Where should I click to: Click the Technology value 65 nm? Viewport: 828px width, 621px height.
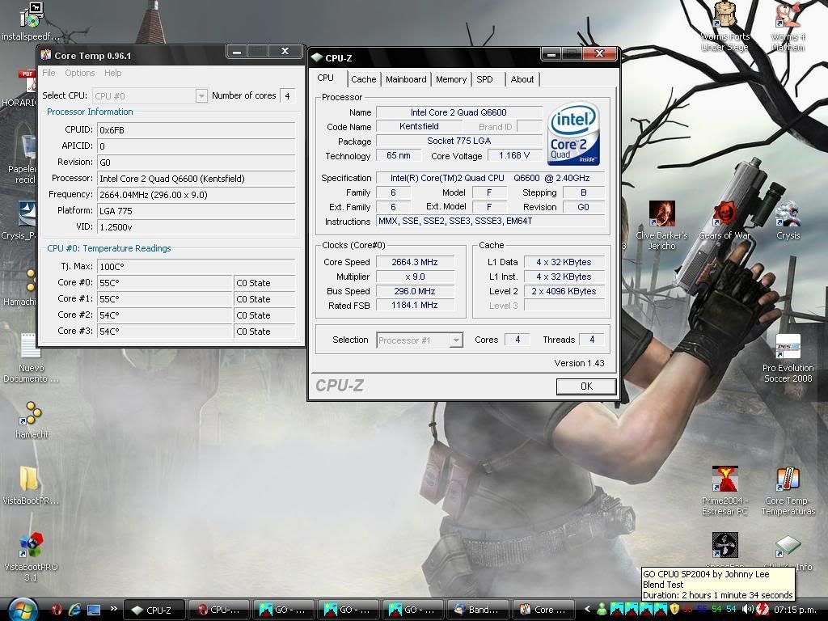[399, 156]
